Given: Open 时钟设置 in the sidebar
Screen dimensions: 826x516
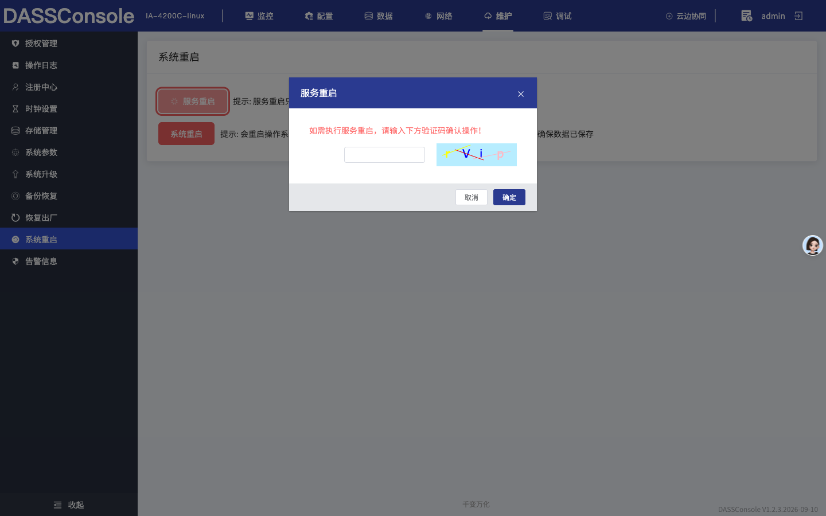Looking at the screenshot, I should 69,109.
